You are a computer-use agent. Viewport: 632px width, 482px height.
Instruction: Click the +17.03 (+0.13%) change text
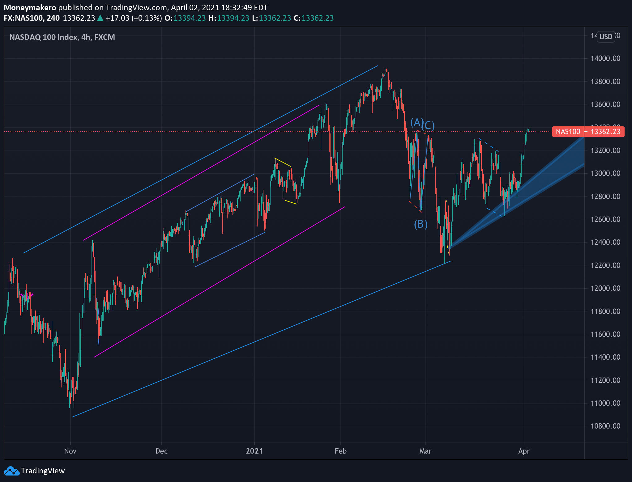coord(134,18)
